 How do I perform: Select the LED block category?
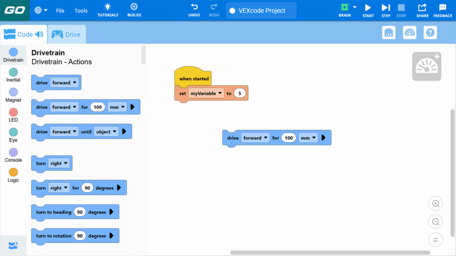tap(13, 115)
